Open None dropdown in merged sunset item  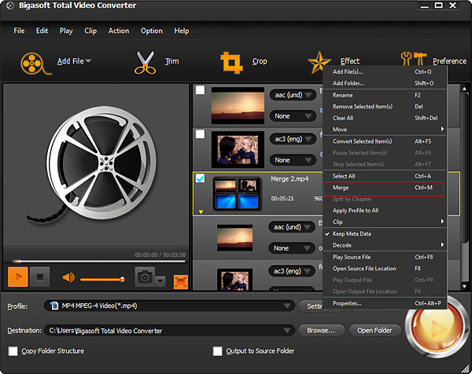click(x=291, y=248)
